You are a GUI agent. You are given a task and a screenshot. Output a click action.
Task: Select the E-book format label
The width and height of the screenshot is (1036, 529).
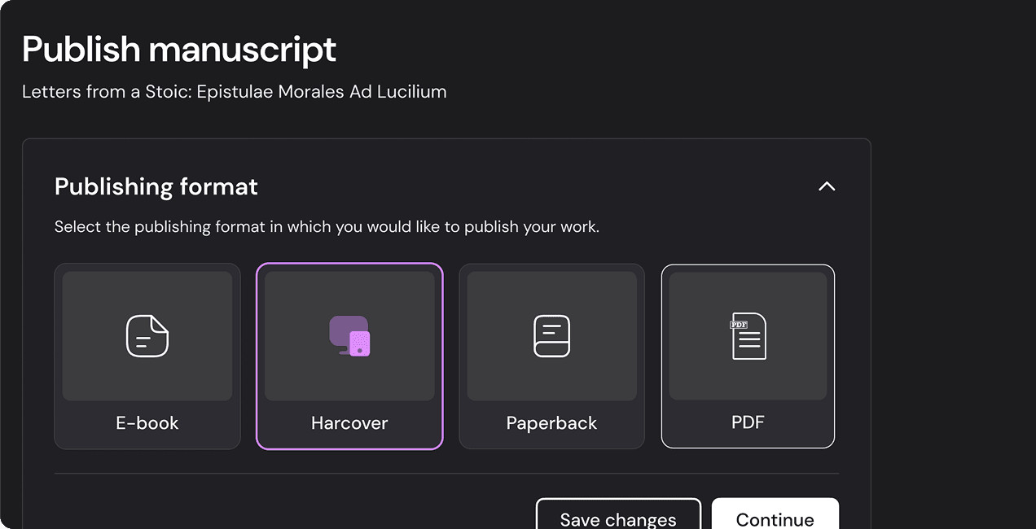147,423
